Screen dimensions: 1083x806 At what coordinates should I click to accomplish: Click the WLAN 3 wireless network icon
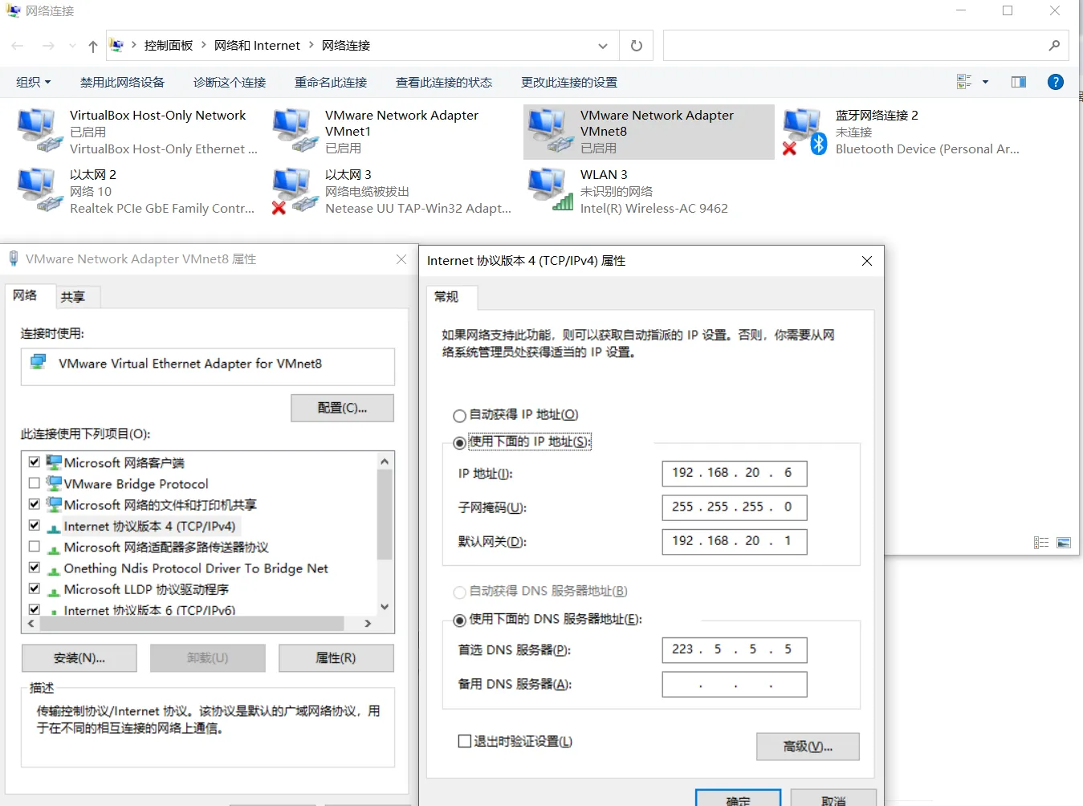549,189
